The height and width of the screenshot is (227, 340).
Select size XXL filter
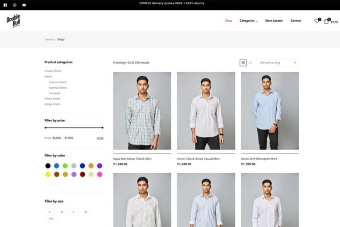coord(51,219)
